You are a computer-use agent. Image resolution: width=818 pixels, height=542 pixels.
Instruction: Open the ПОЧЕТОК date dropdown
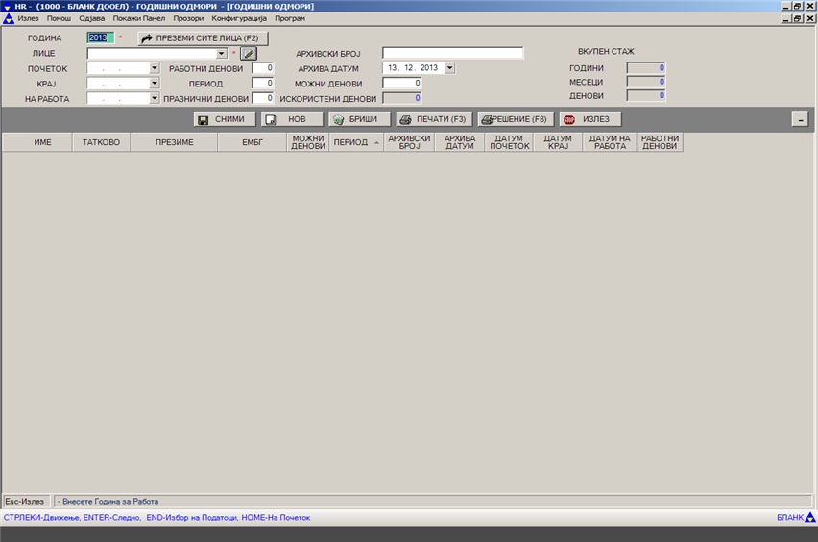(155, 68)
